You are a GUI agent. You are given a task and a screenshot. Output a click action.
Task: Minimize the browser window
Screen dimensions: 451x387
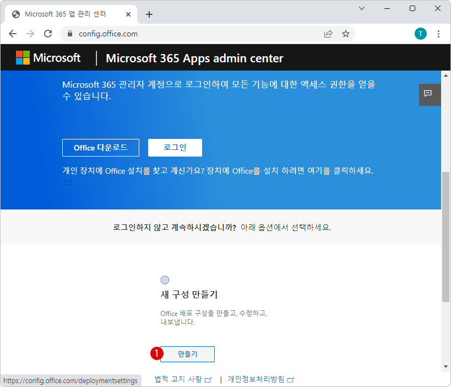coord(387,8)
